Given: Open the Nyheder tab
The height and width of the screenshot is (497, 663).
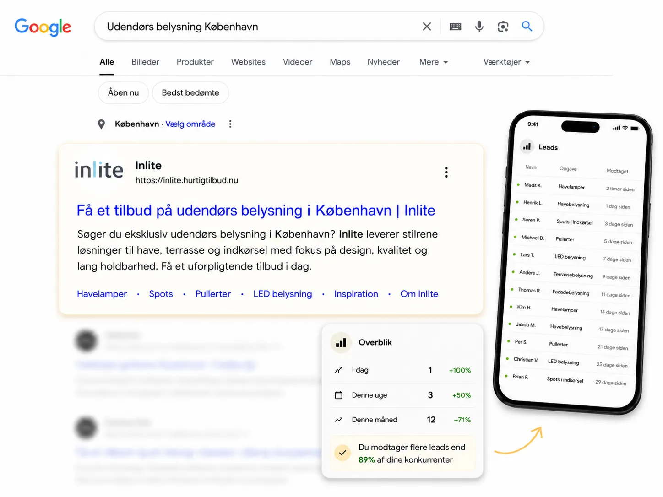Looking at the screenshot, I should click(x=384, y=62).
